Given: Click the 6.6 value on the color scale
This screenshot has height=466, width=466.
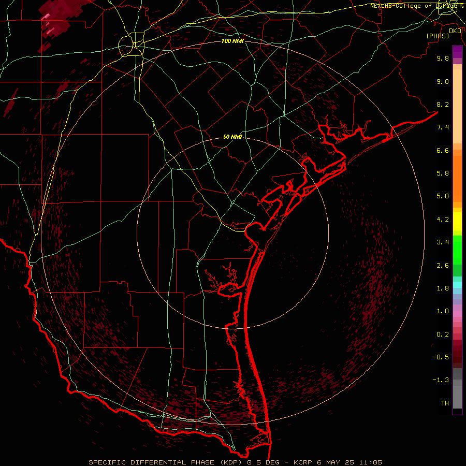Looking at the screenshot, I should [x=443, y=150].
